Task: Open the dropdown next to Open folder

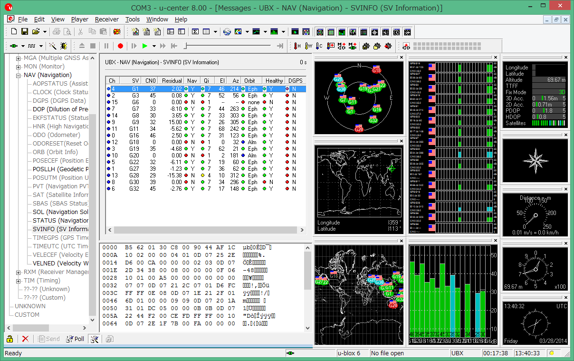Action: 45,32
